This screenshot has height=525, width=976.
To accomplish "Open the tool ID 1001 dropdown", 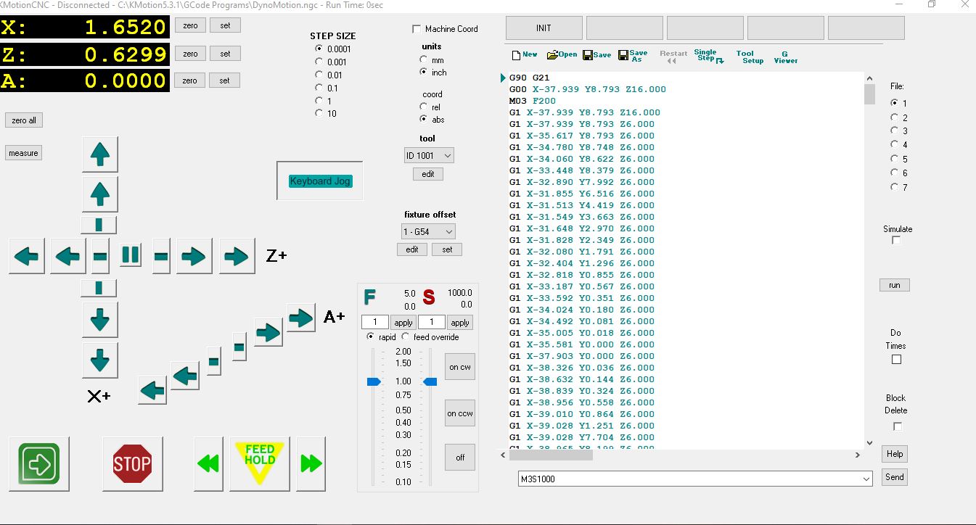I will click(429, 155).
